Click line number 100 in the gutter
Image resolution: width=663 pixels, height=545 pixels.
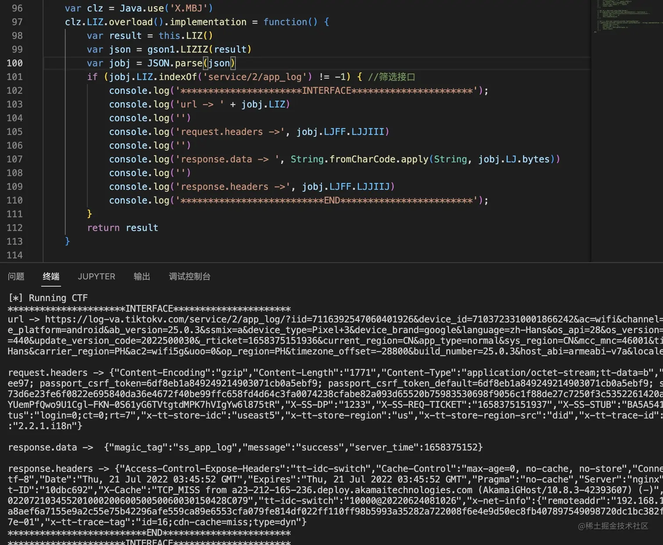[14, 63]
